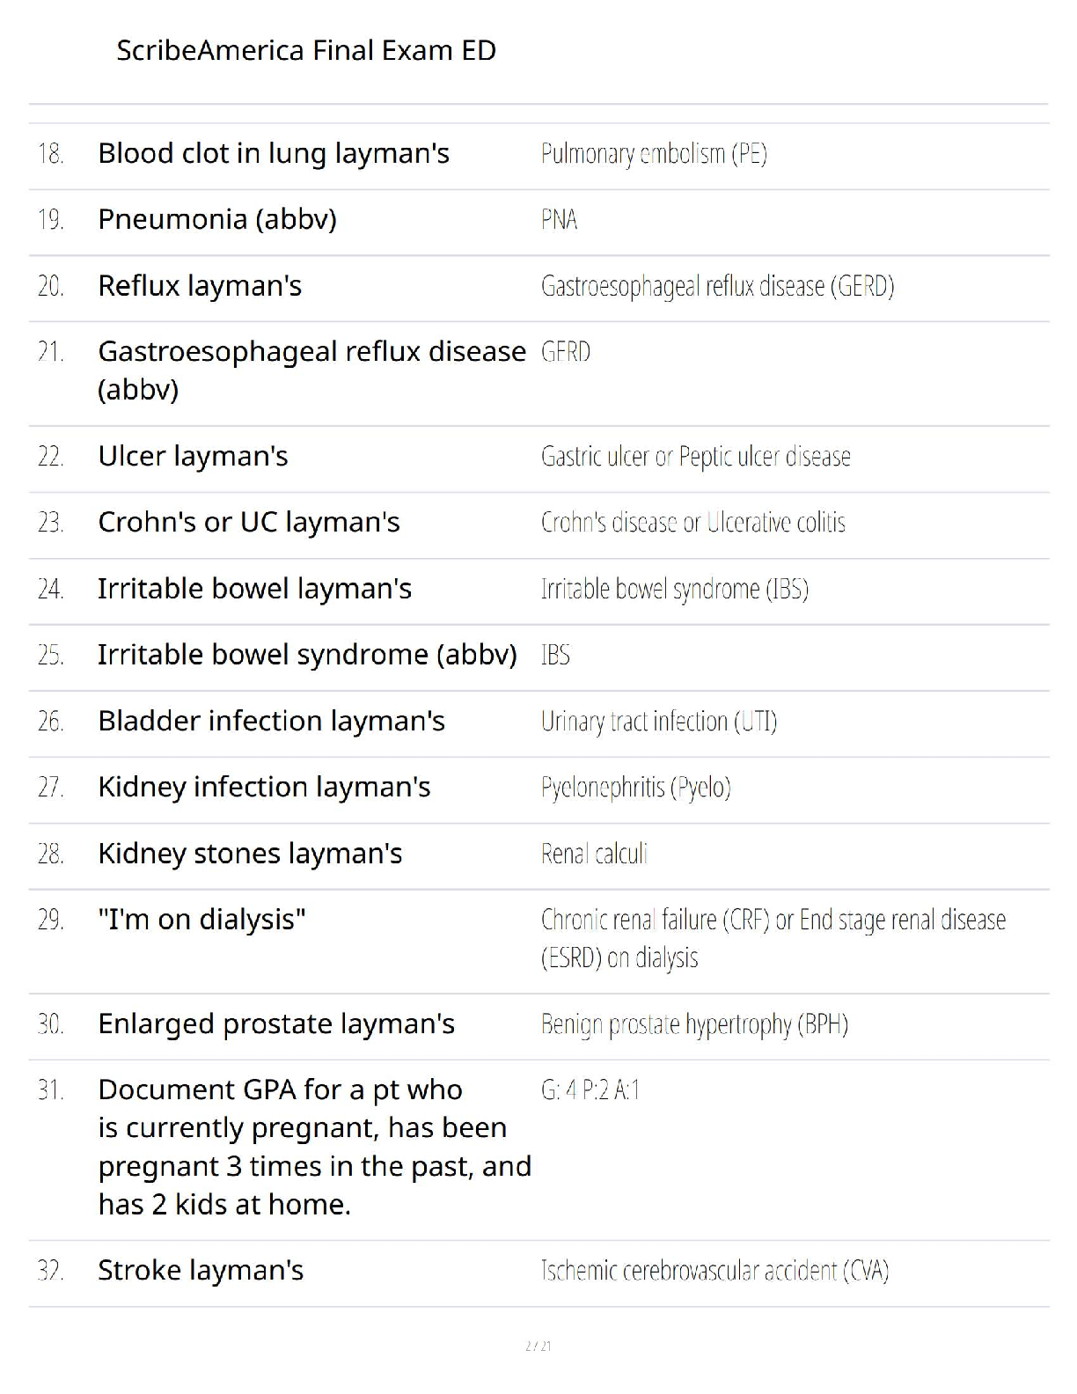Click the page number at the bottom
The width and height of the screenshot is (1077, 1394).
click(x=538, y=1346)
